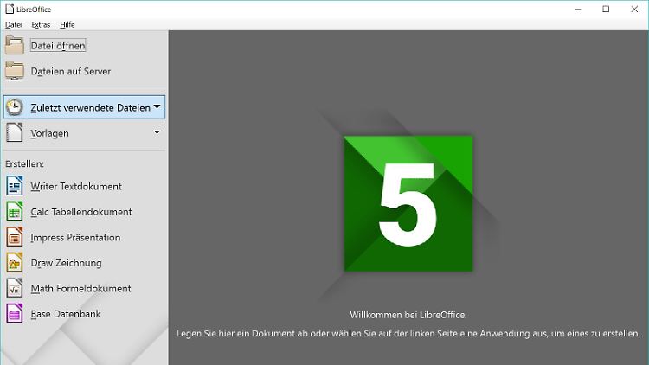Image resolution: width=649 pixels, height=365 pixels.
Task: Click the folder icon for Datei öffnen
Action: point(15,45)
